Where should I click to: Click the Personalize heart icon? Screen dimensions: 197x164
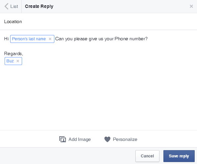(x=107, y=139)
